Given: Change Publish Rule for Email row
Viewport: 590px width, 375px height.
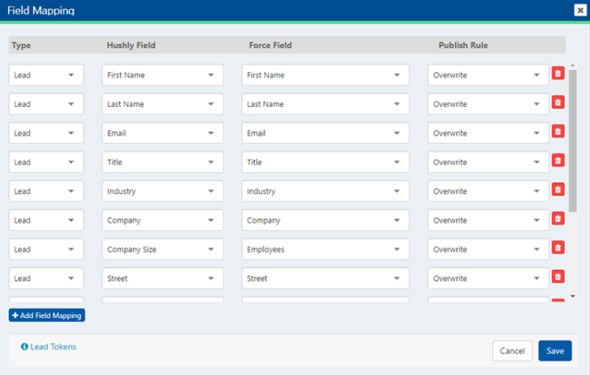Looking at the screenshot, I should point(488,133).
